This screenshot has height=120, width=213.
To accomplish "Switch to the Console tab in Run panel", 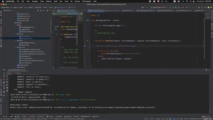I will [x=9, y=73].
